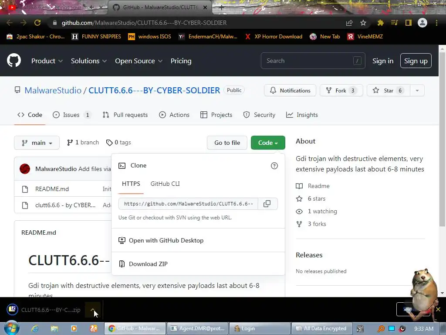The height and width of the screenshot is (335, 446).
Task: Copy the HTTPS clone URL to clipboard
Action: point(267,204)
